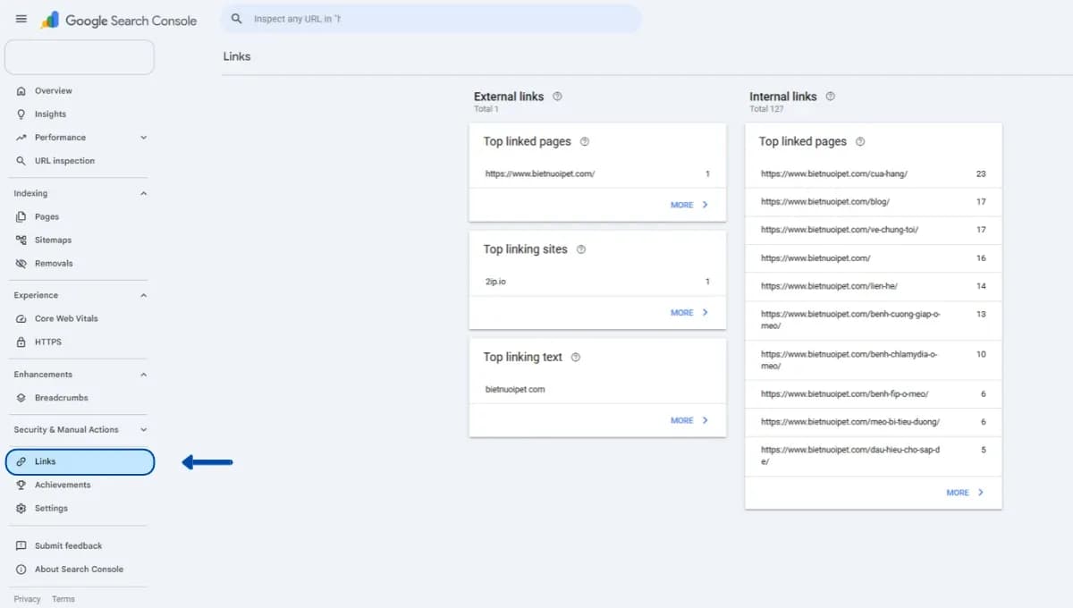
Task: Click MORE under Top linking text
Action: [689, 419]
